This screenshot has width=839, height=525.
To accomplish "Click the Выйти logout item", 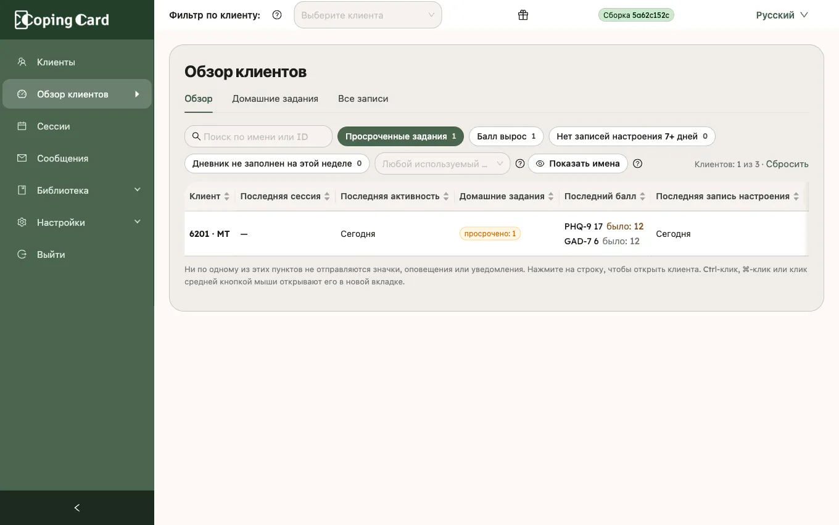I will pyautogui.click(x=77, y=254).
